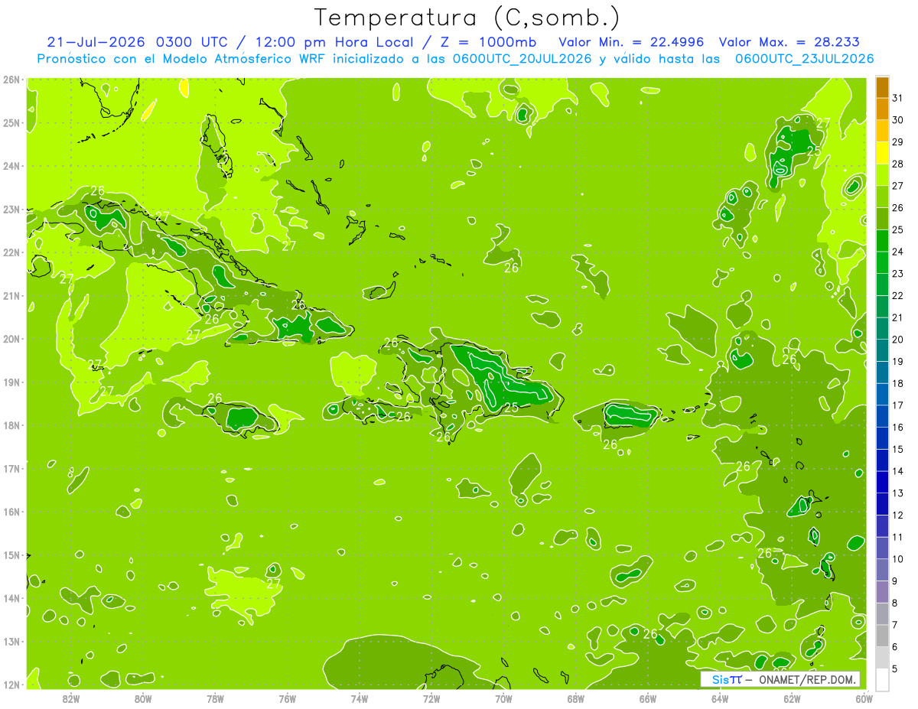Click the longitude axis label 66W
Image resolution: width=918 pixels, height=709 pixels.
point(648,698)
